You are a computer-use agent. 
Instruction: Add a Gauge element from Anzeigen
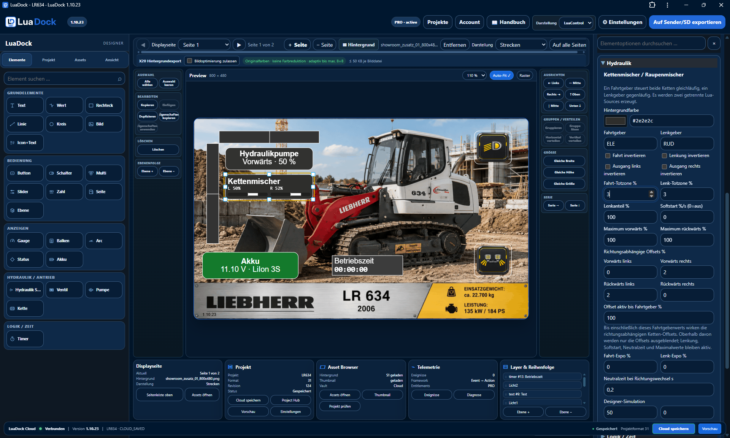[x=25, y=241]
